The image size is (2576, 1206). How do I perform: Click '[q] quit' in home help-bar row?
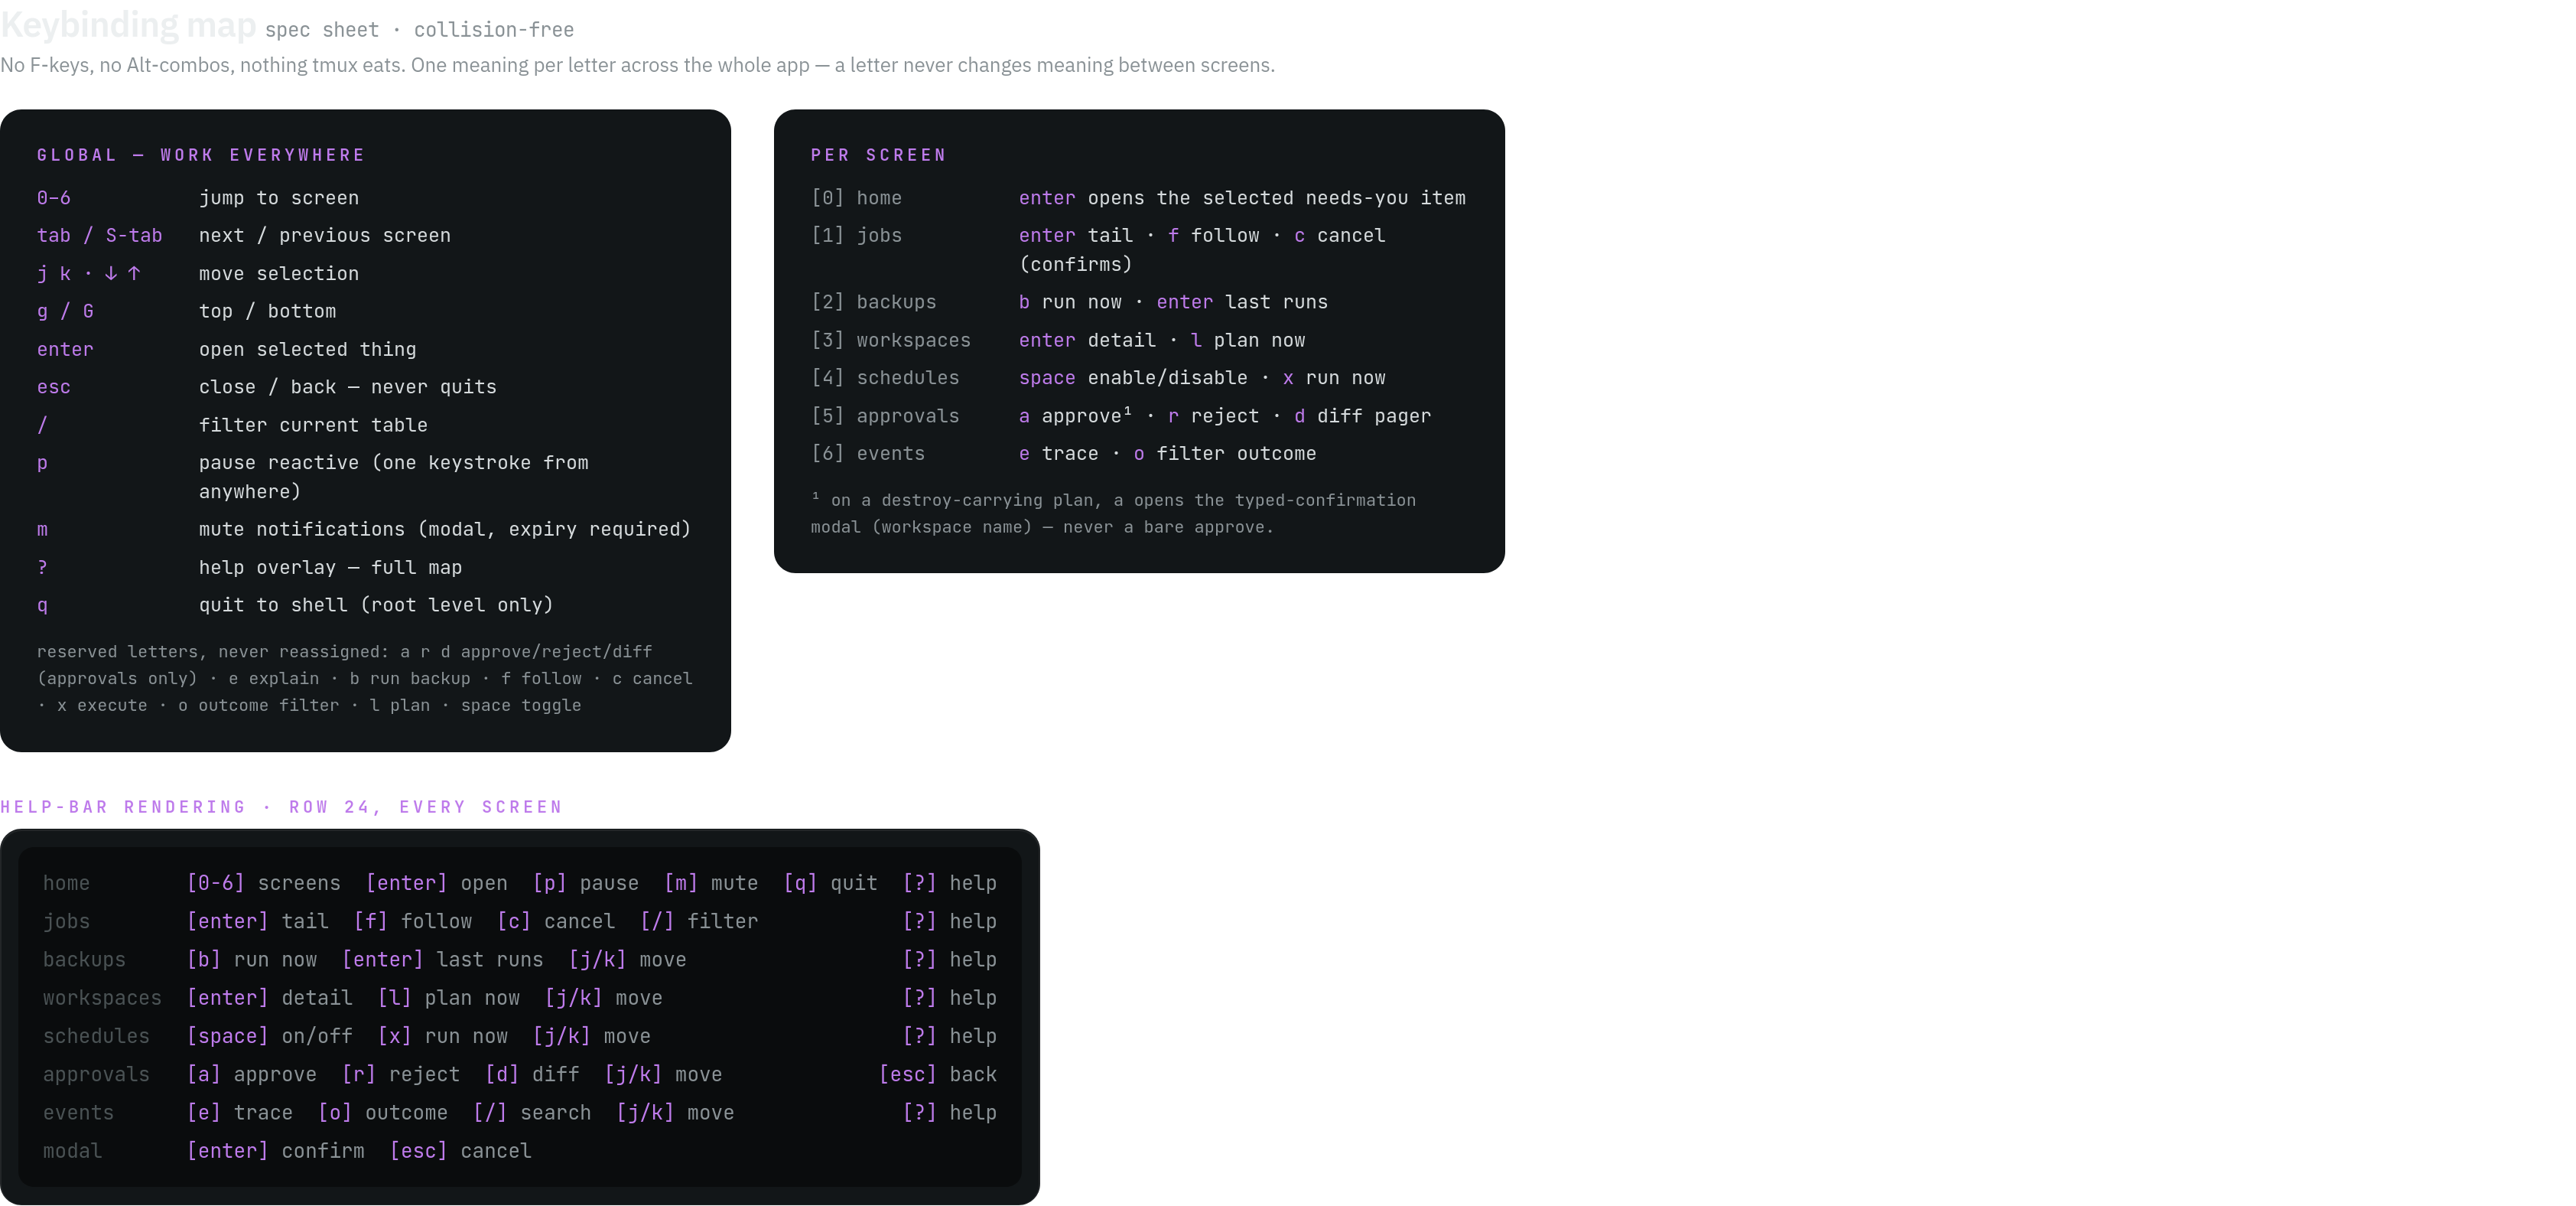[831, 883]
